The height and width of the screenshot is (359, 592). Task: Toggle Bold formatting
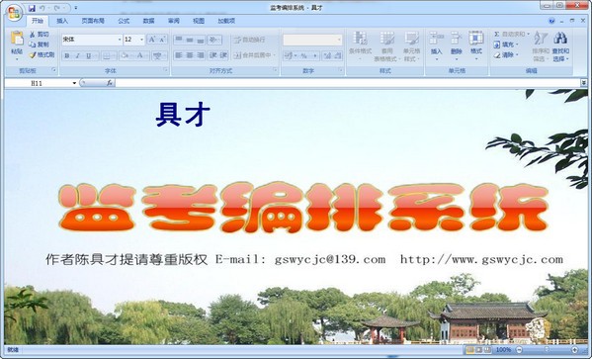67,56
